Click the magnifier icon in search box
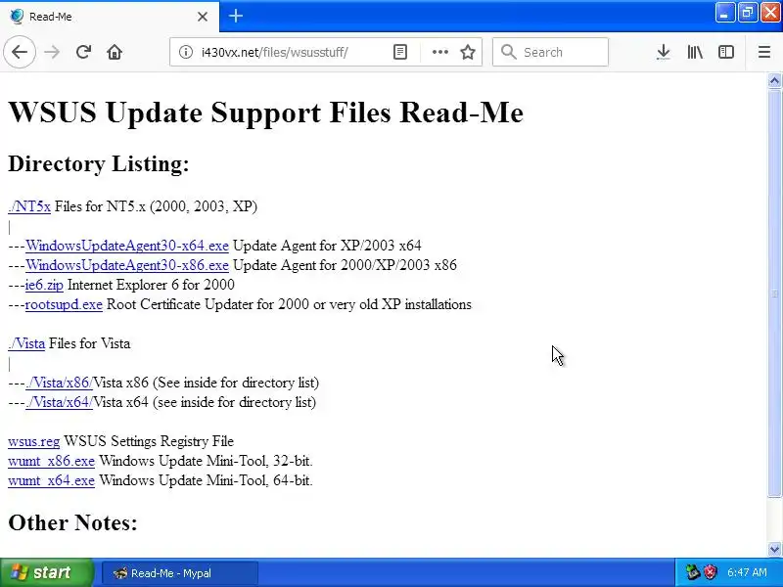Screen dimensions: 783x587 click(x=508, y=52)
